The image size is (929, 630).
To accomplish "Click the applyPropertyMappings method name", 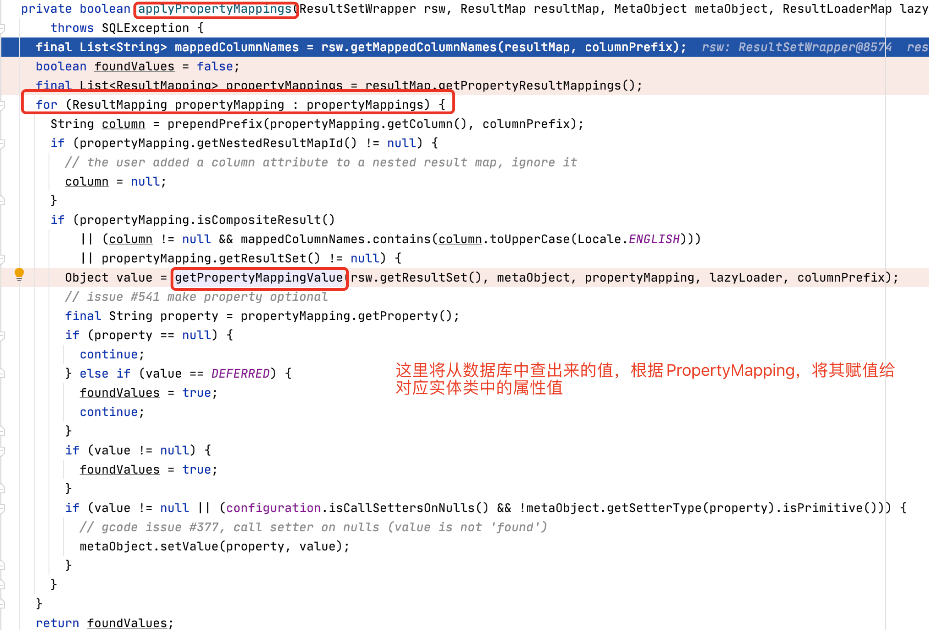I will click(x=215, y=9).
